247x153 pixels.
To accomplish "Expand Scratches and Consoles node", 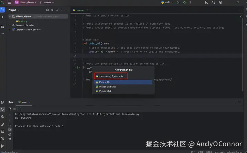I will 10,30.
